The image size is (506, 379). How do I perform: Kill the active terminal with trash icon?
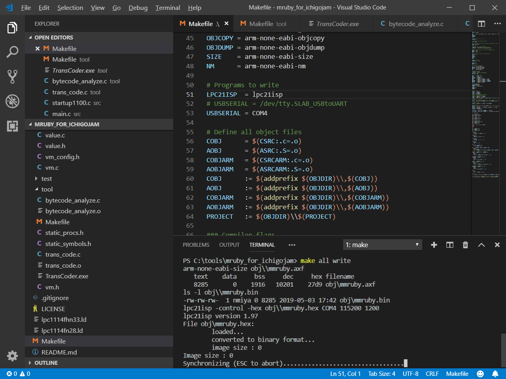tap(465, 245)
